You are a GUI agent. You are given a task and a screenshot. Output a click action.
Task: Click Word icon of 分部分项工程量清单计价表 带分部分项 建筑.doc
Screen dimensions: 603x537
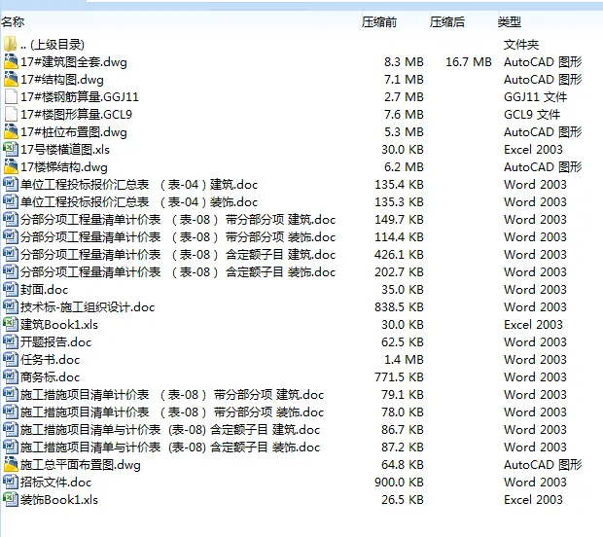tap(11, 219)
